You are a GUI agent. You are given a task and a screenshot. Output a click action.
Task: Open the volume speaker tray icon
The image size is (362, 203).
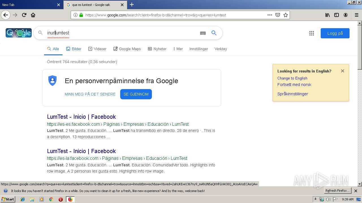pyautogui.click(x=328, y=199)
